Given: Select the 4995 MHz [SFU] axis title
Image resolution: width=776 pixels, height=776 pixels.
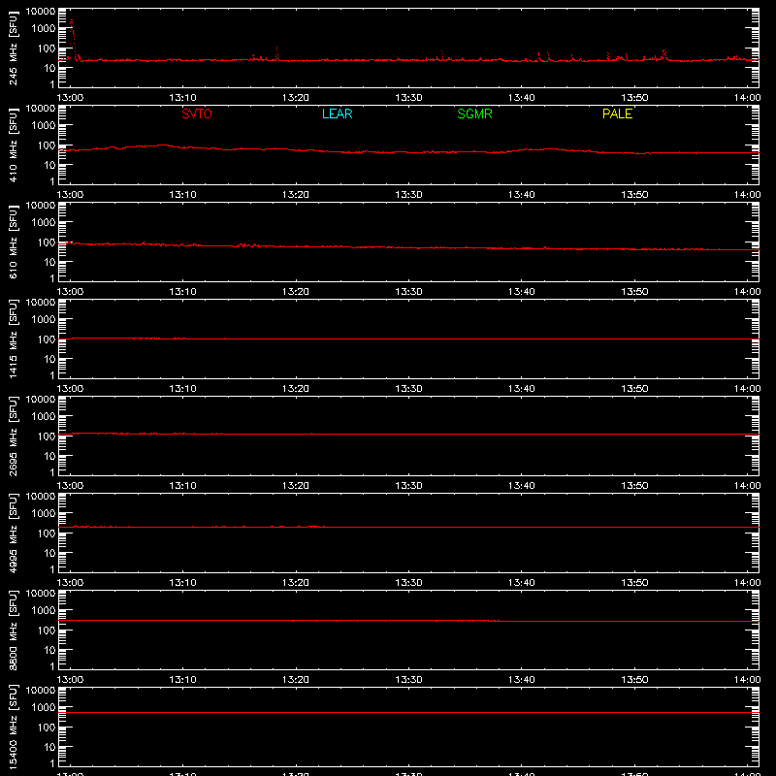Looking at the screenshot, I should point(13,533).
